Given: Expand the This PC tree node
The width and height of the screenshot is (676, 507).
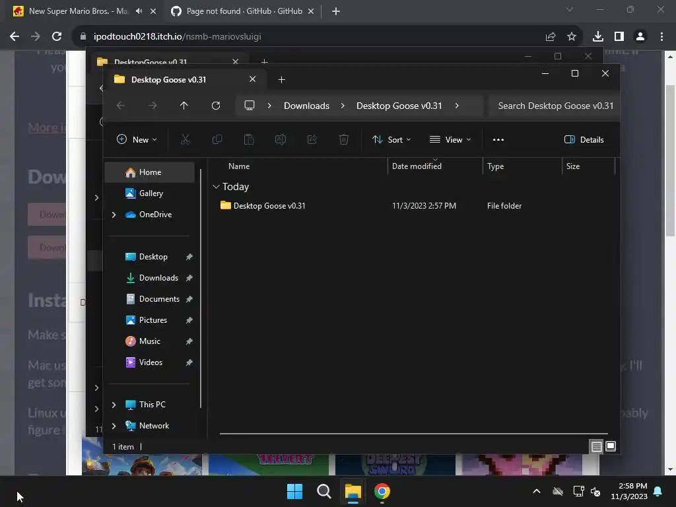Looking at the screenshot, I should click(x=114, y=405).
